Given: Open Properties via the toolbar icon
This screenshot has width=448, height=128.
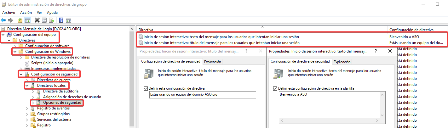Looking at the screenshot, I should pos(44,20).
